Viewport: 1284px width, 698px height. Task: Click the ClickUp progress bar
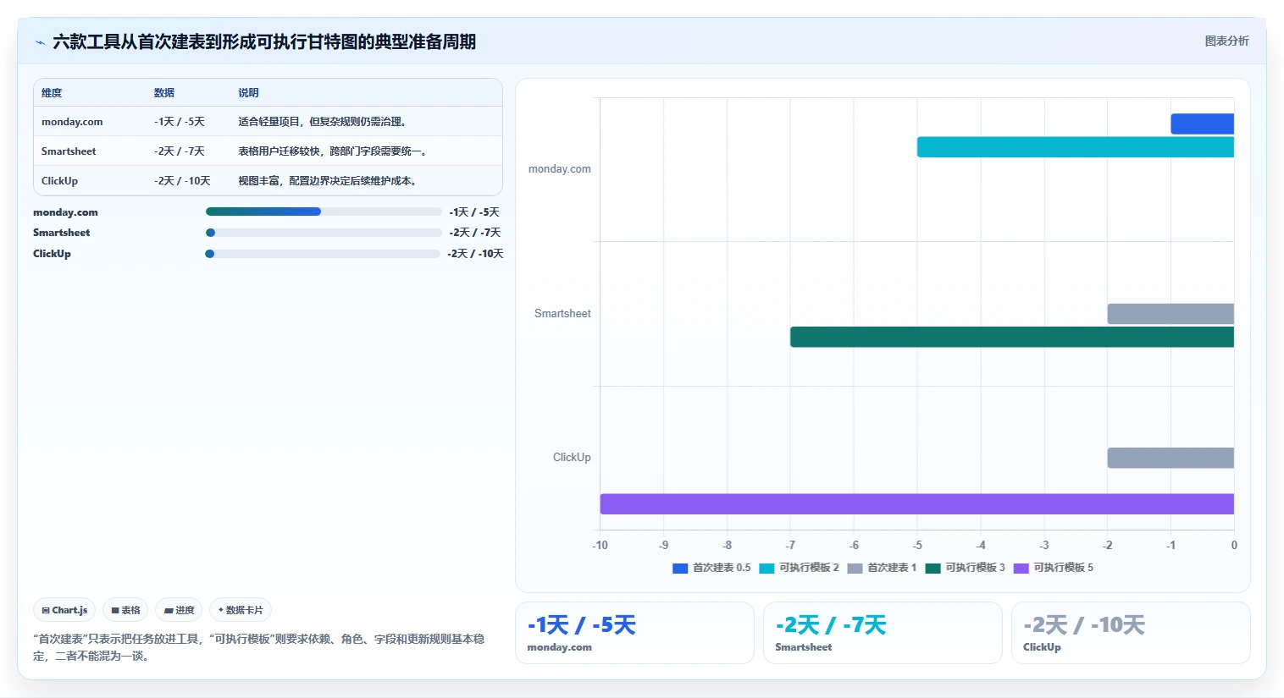pos(323,254)
